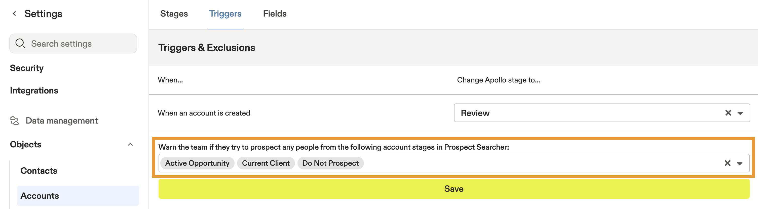Click the magnifying glass in Search settings
This screenshot has width=758, height=209.
coord(20,43)
